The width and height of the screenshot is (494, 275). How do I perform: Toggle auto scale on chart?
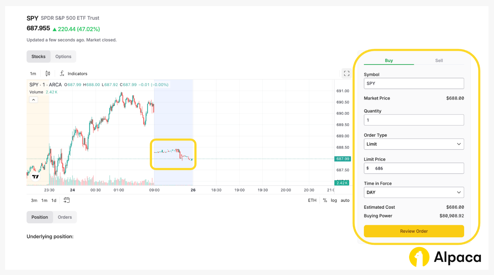pyautogui.click(x=345, y=200)
